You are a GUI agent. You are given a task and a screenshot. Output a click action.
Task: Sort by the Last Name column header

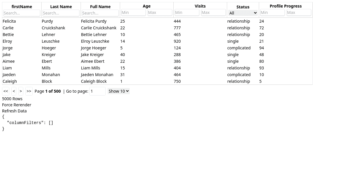pyautogui.click(x=61, y=6)
